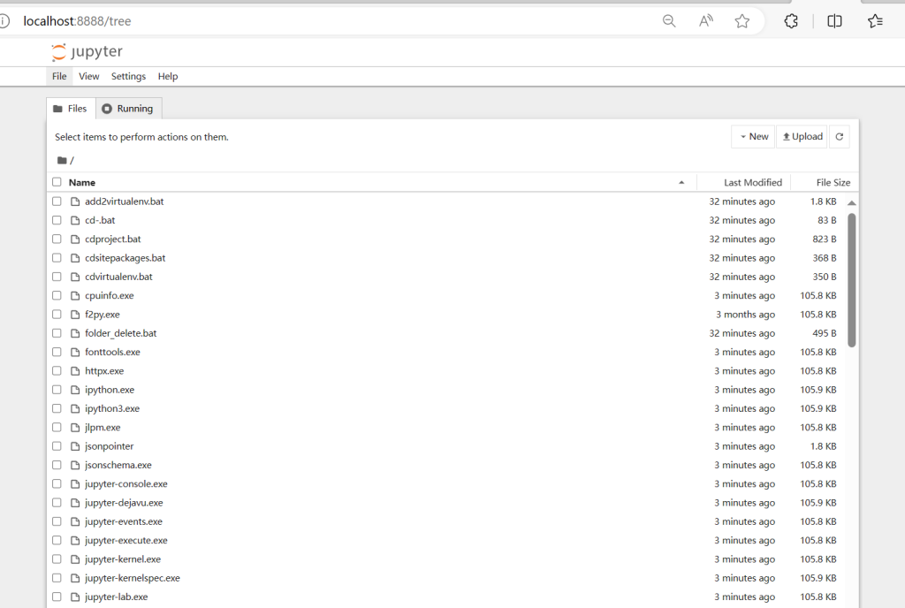Screen dimensions: 905x608
Task: Click the root folder breadcrumb icon
Action: coord(62,161)
